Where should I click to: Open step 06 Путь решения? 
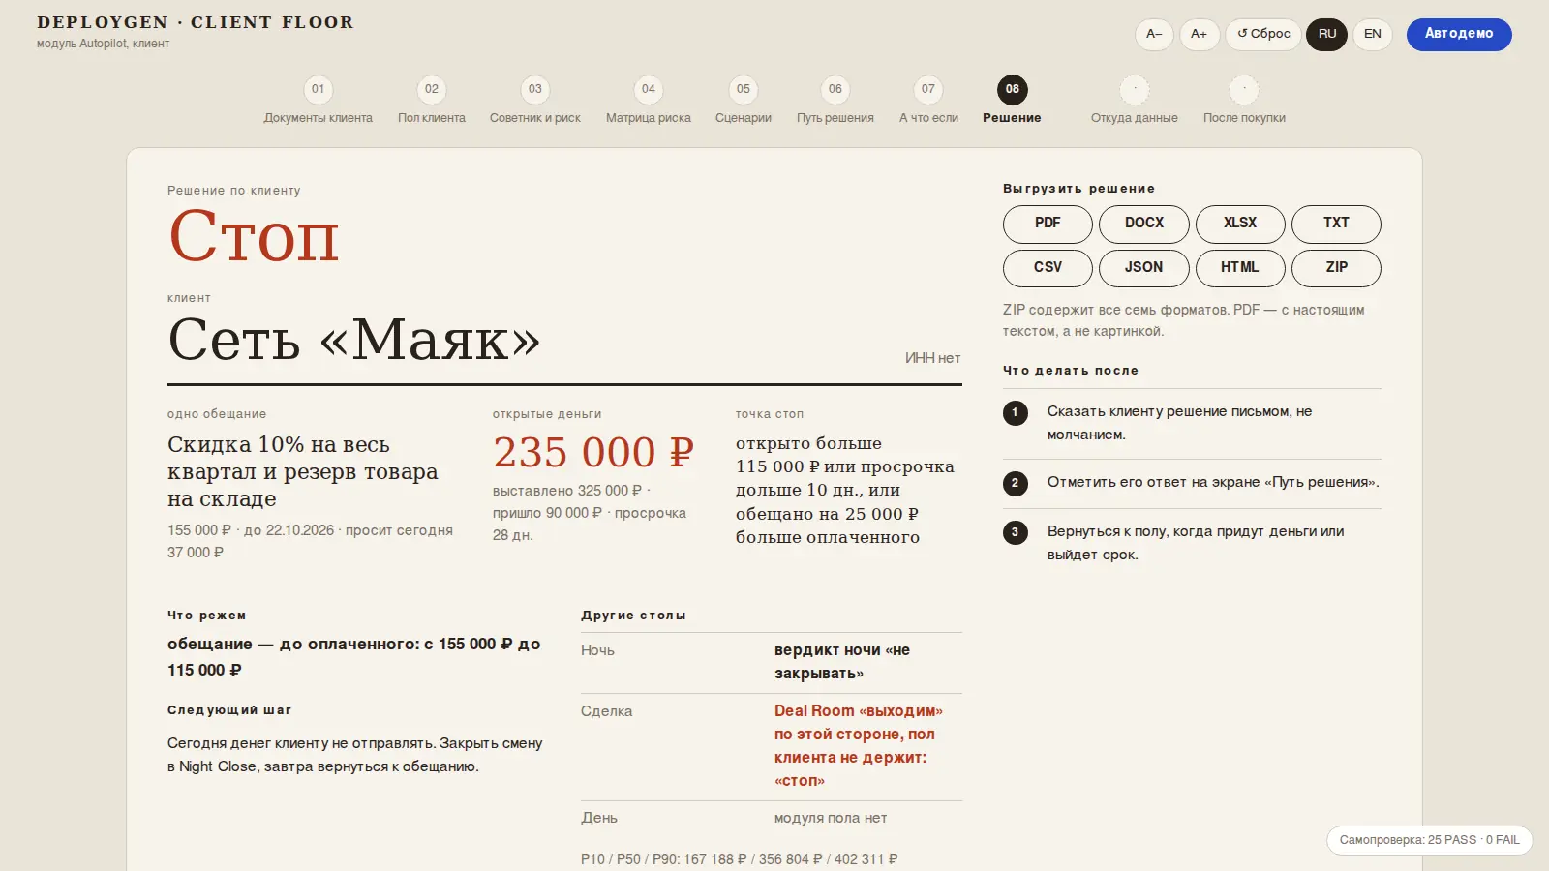point(835,101)
